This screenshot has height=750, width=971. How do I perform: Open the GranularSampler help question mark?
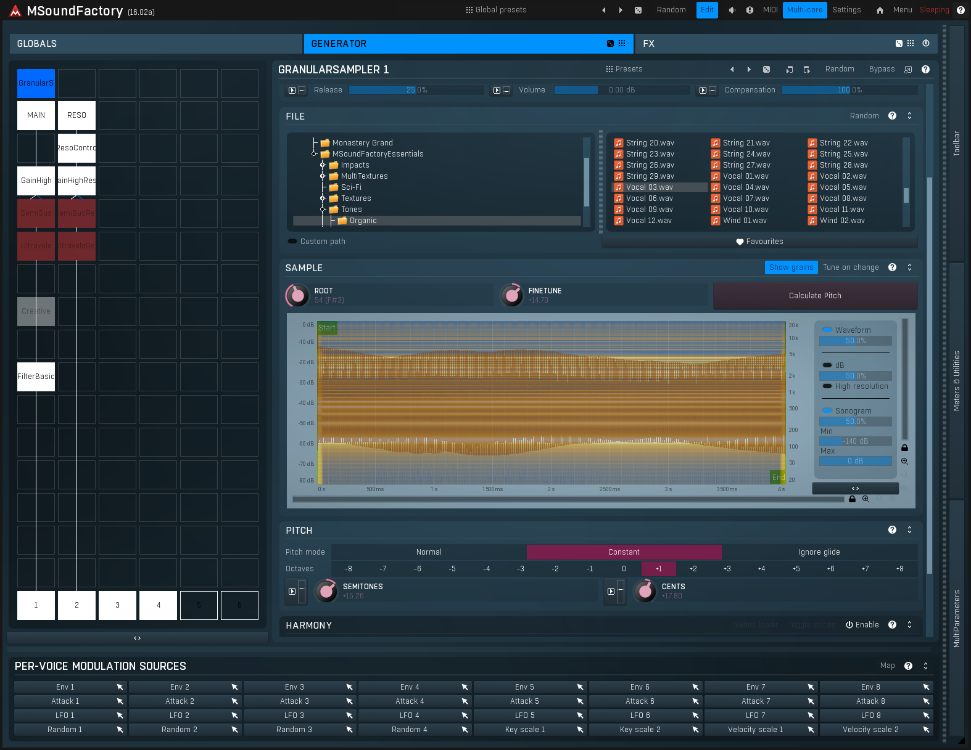[x=925, y=70]
